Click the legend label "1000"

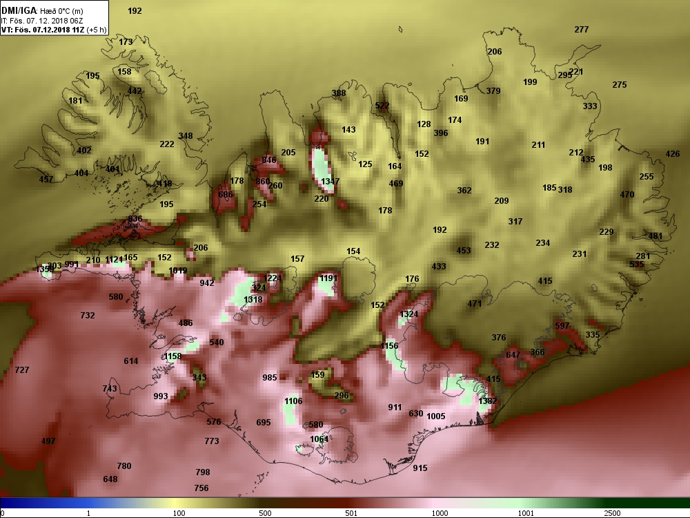click(x=440, y=513)
